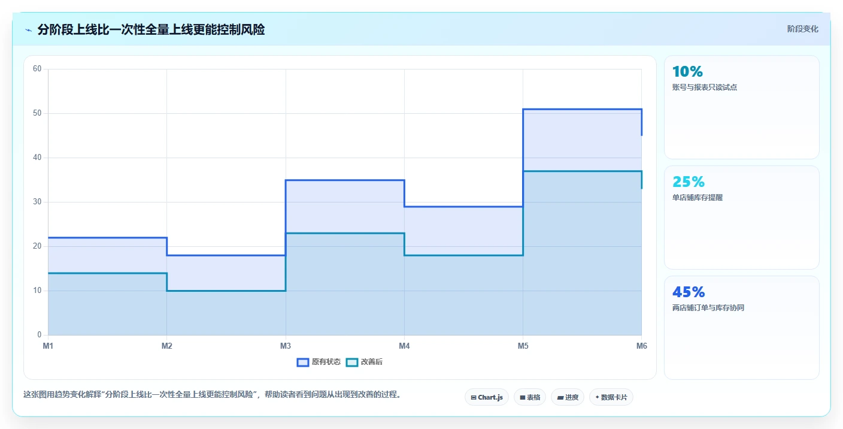This screenshot has width=843, height=429.
Task: Click the 30 y-axis tick label
Action: pyautogui.click(x=37, y=202)
